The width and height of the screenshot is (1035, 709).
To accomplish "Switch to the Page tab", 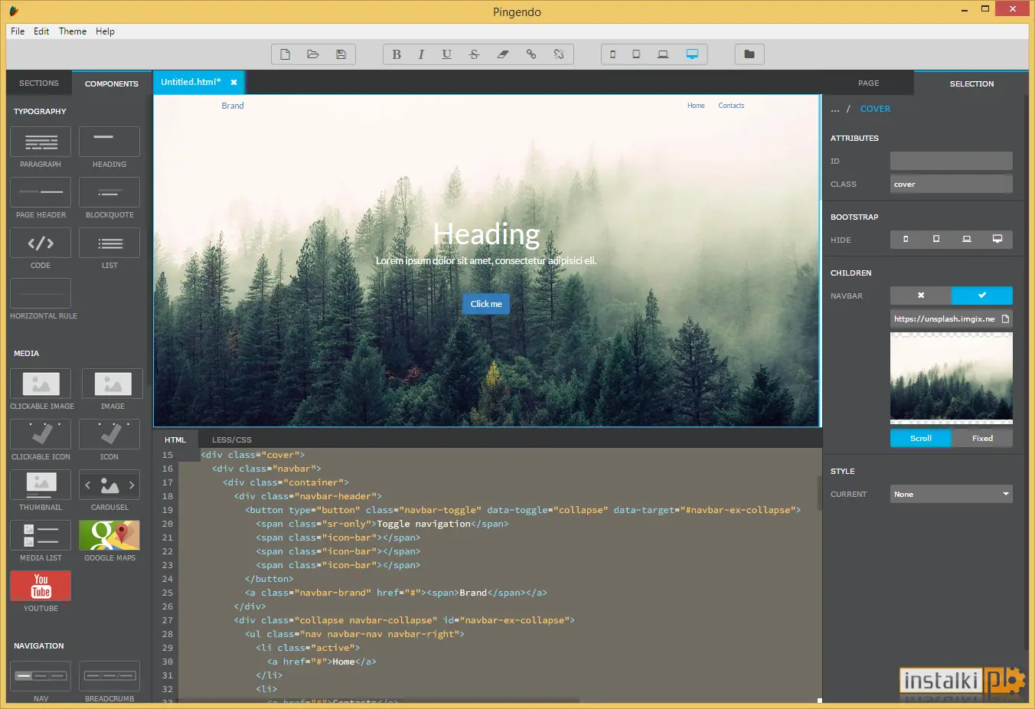I will coord(868,83).
